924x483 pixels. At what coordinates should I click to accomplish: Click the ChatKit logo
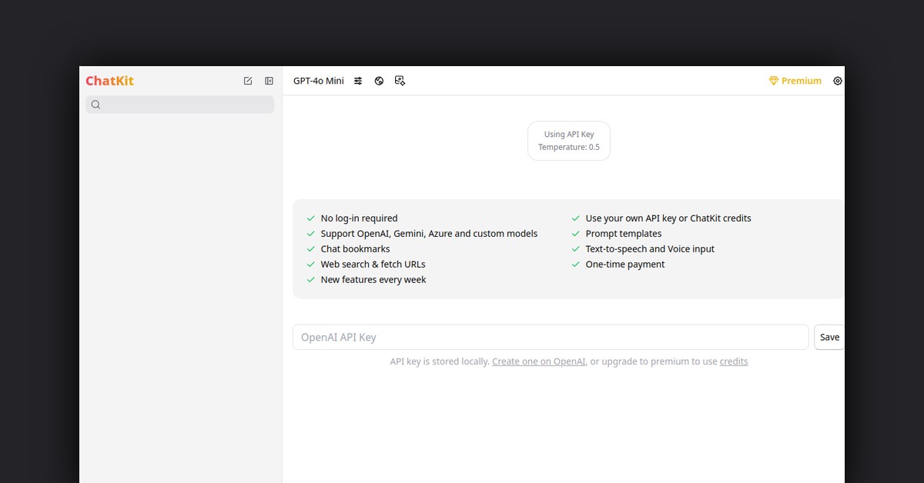coord(109,80)
